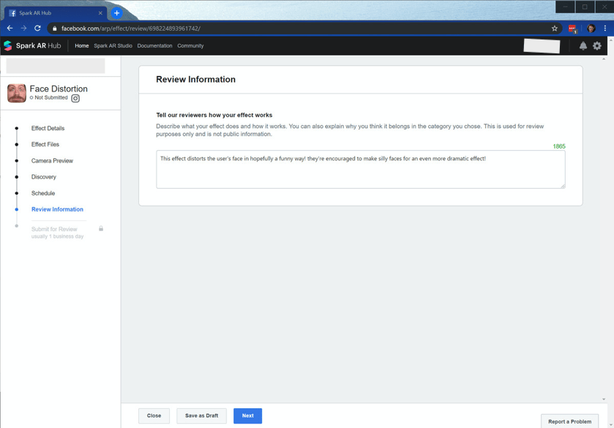Click the lock icon beside Submit for Review
This screenshot has width=614, height=428.
coord(101,228)
